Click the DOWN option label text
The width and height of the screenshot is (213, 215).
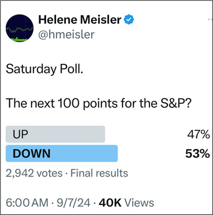click(x=32, y=154)
